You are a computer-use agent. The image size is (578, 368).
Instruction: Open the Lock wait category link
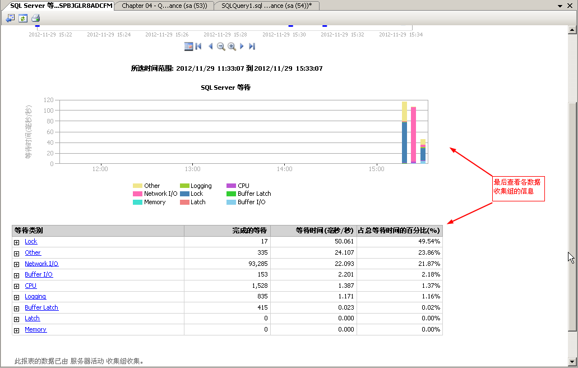[x=31, y=242]
